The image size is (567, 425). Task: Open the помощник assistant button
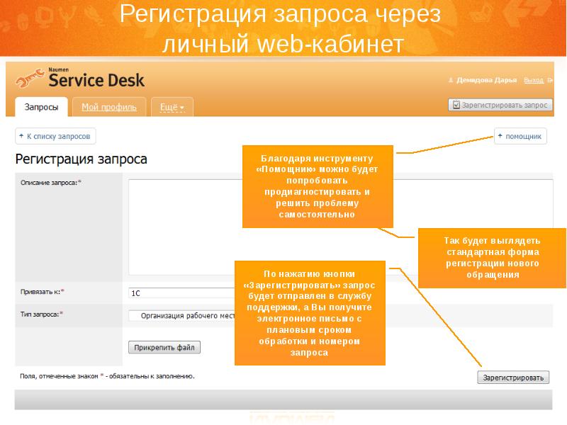click(x=521, y=136)
